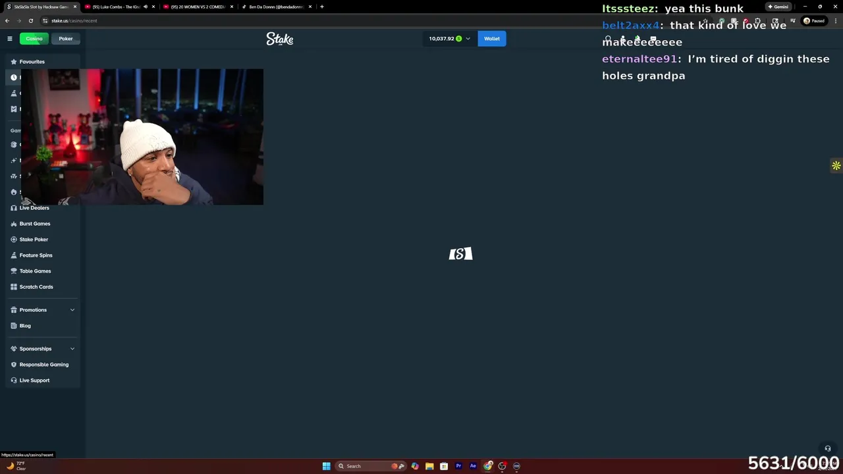Screen dimensions: 843x474
Task: Open the balance currency dropdown
Action: (x=449, y=39)
